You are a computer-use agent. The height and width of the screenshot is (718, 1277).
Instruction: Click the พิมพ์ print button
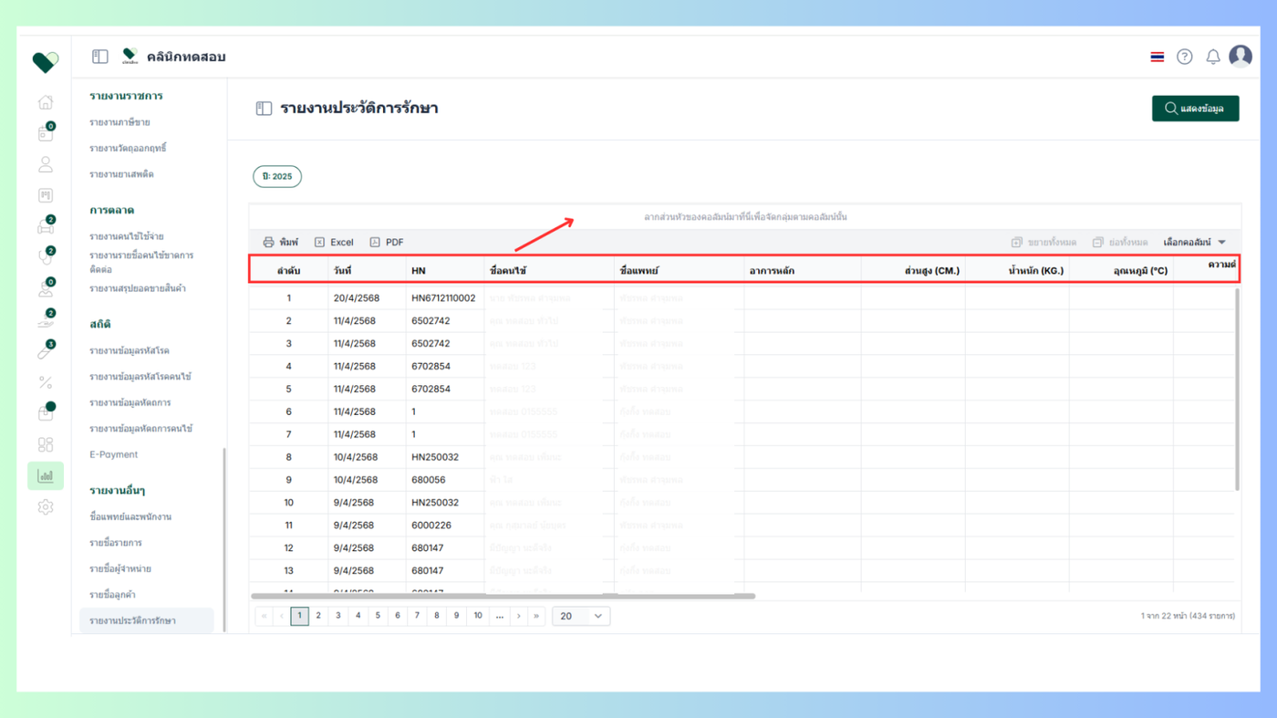281,243
